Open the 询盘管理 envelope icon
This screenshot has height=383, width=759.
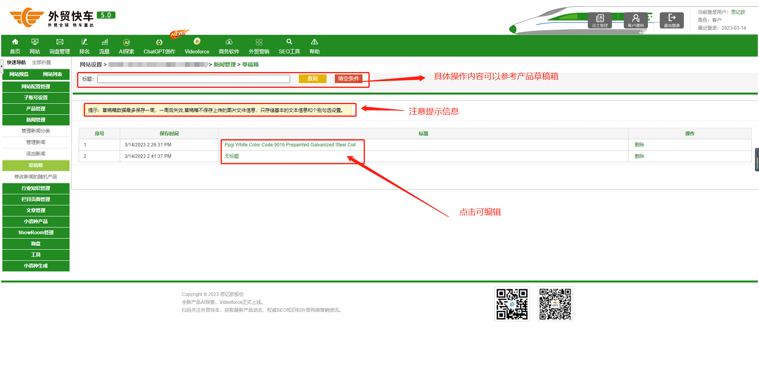point(60,42)
